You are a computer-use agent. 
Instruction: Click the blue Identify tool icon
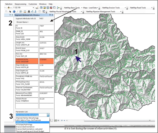[14, 12]
